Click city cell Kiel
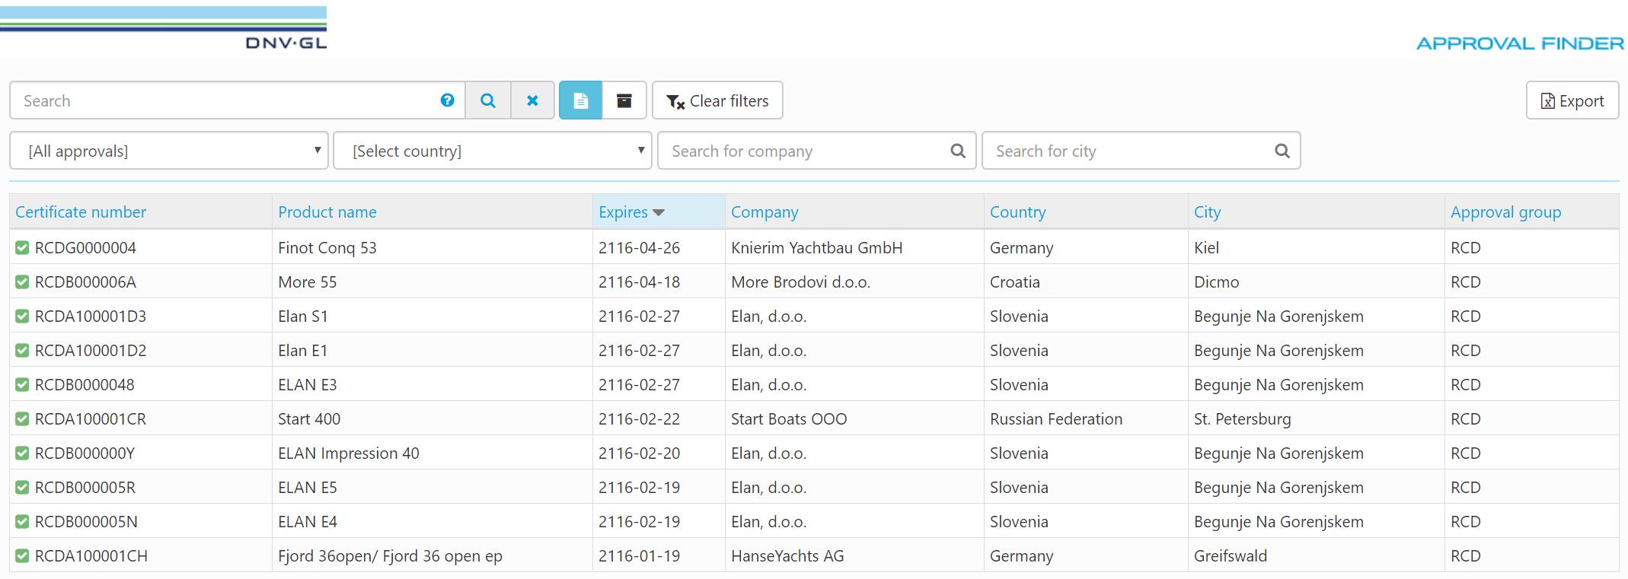1628x579 pixels. coord(1207,247)
